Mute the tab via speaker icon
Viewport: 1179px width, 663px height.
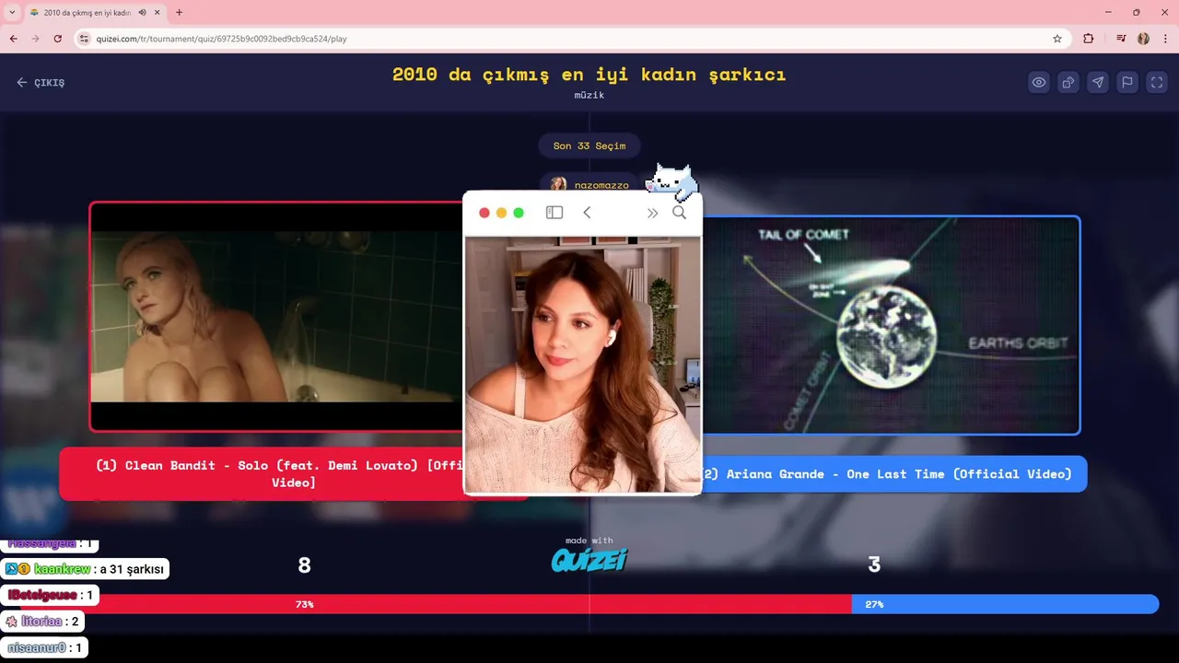coord(142,12)
